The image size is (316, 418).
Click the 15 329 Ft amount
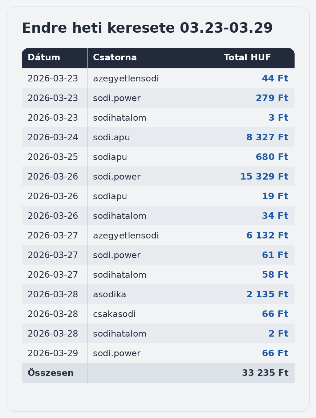264,177
